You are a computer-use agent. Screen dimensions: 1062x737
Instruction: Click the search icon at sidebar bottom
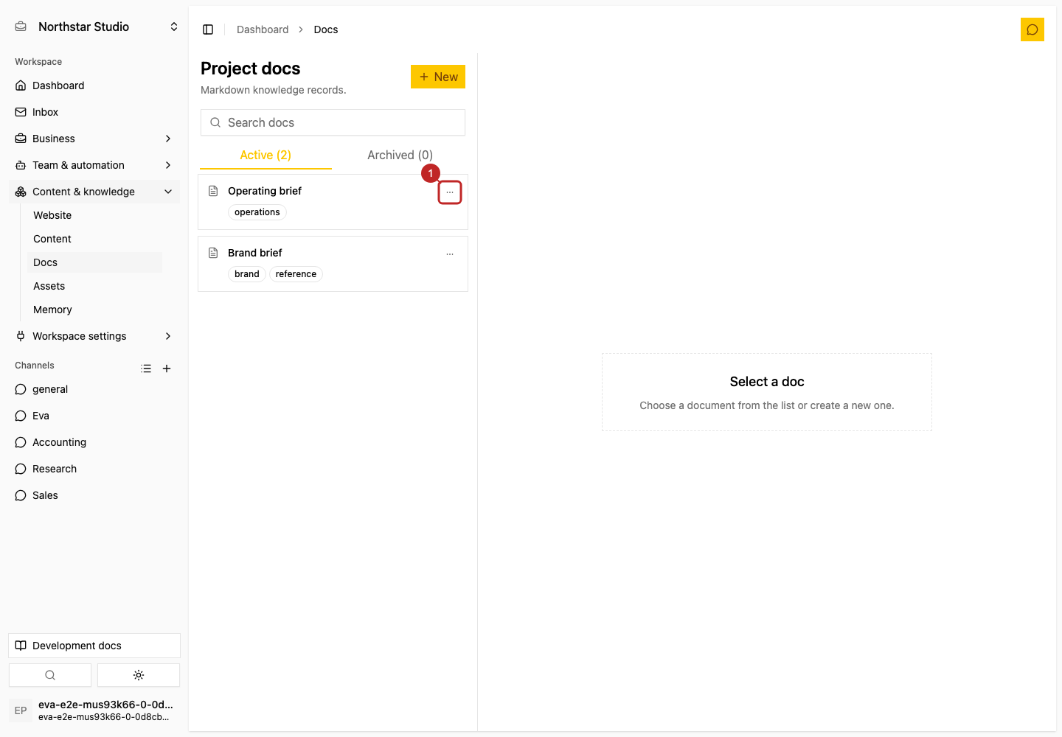pos(50,675)
